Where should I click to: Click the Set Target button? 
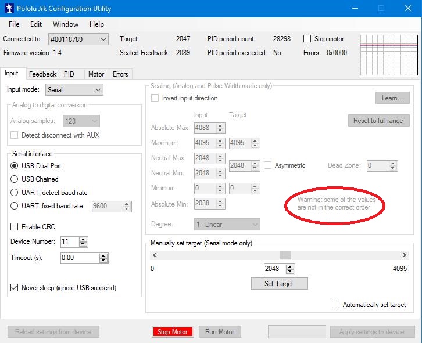point(279,284)
